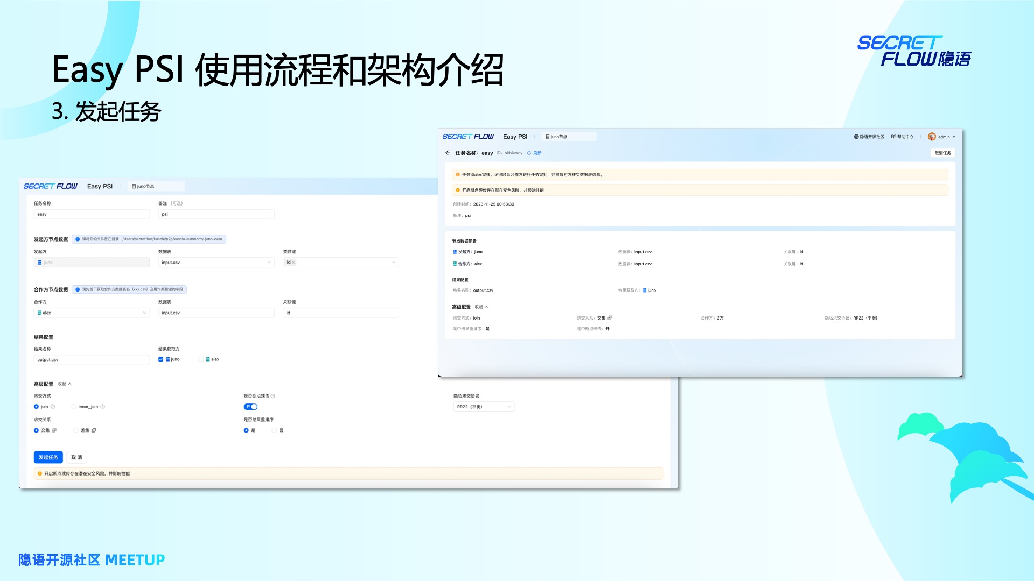1034x581 pixels.
Task: Click the info icon next to 是否断点续传
Action: click(273, 396)
